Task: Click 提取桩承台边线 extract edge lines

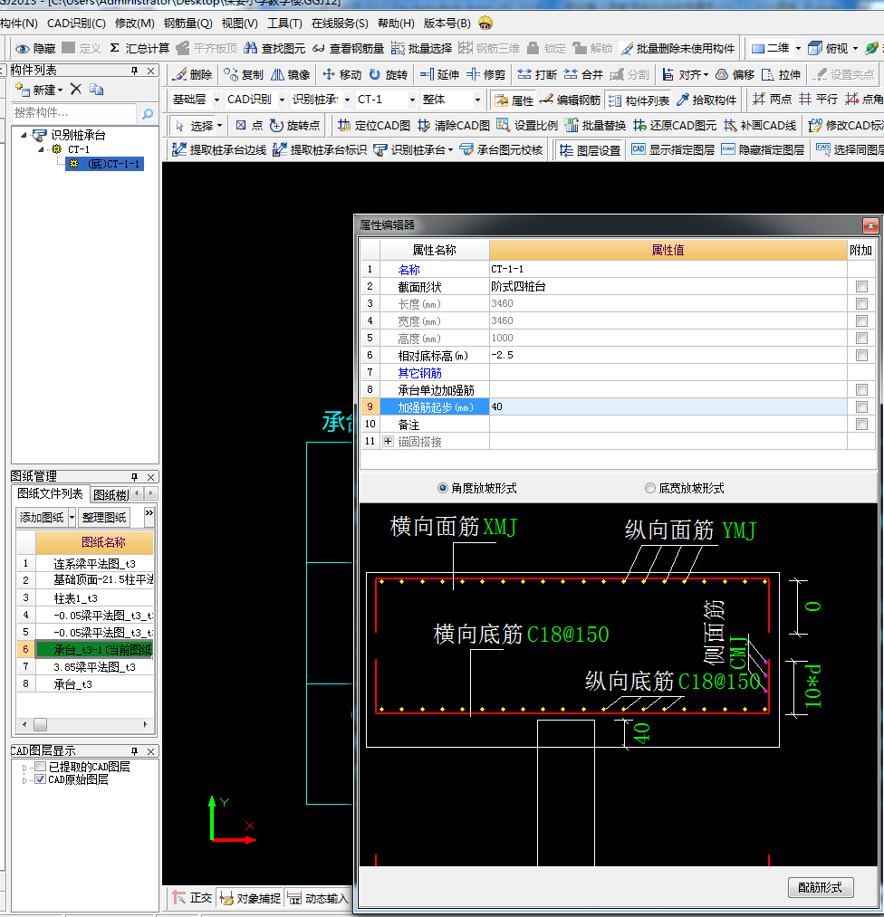Action: 219,149
